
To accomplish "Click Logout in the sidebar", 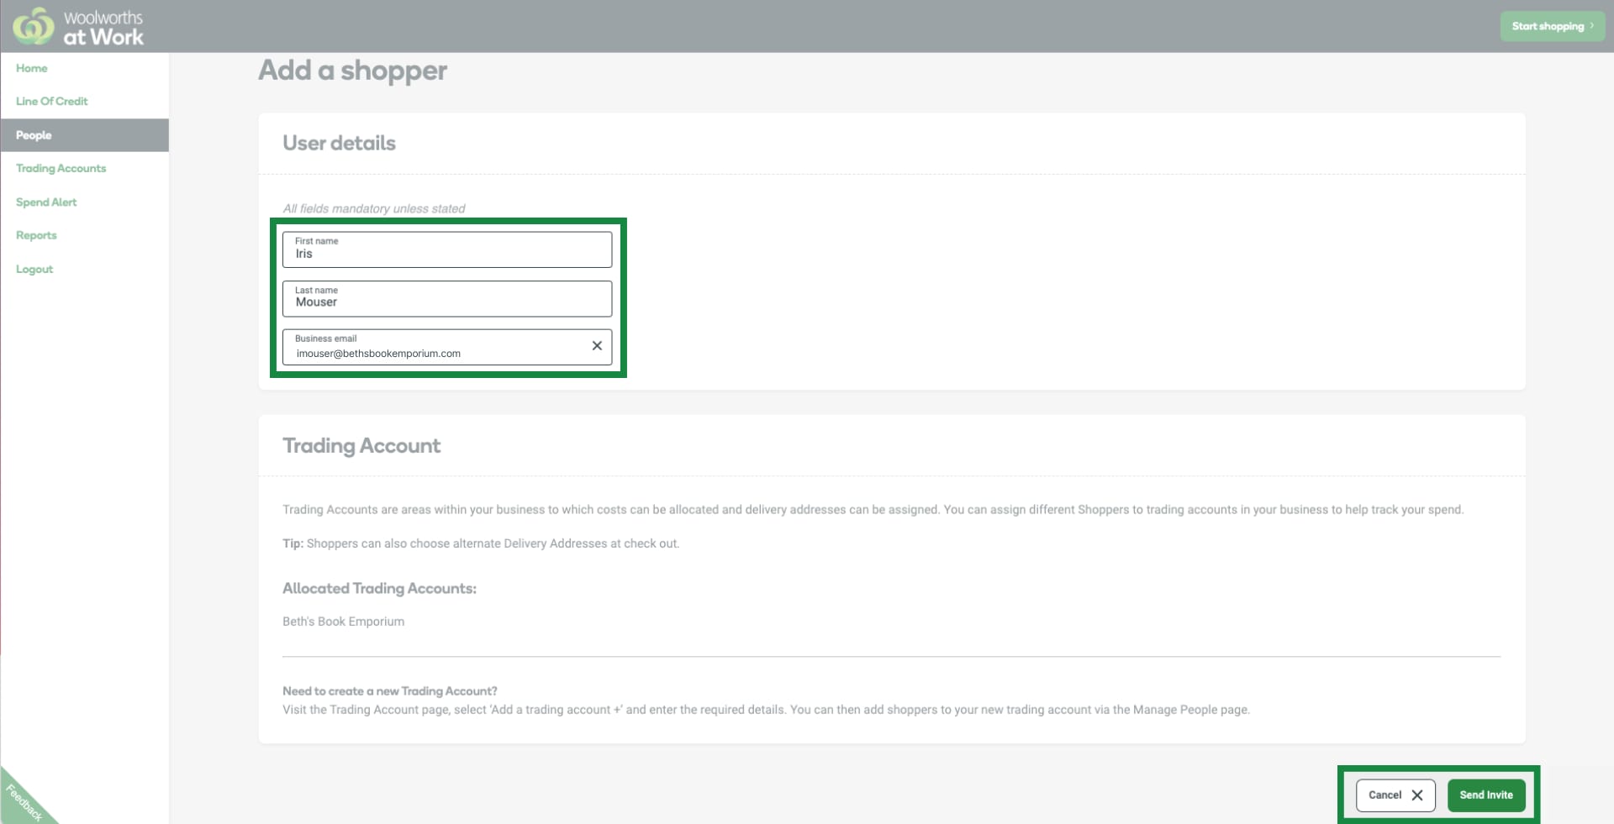I will pyautogui.click(x=34, y=269).
